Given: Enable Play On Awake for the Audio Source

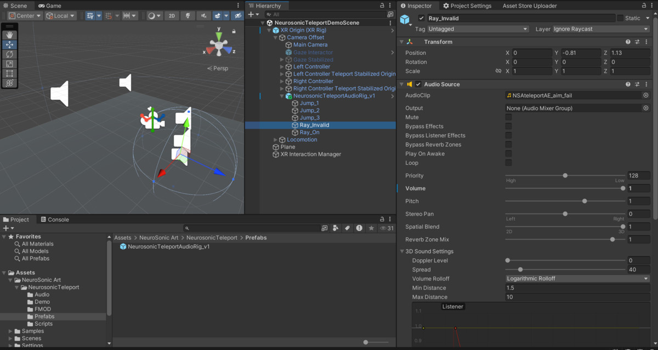Looking at the screenshot, I should coord(507,153).
